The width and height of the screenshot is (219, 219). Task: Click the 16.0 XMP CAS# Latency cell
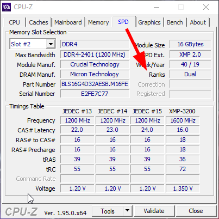(183, 130)
